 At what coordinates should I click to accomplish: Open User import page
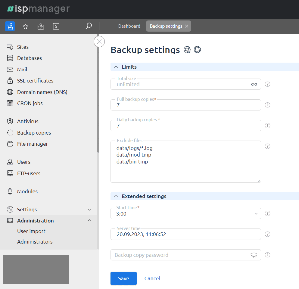tap(31, 231)
